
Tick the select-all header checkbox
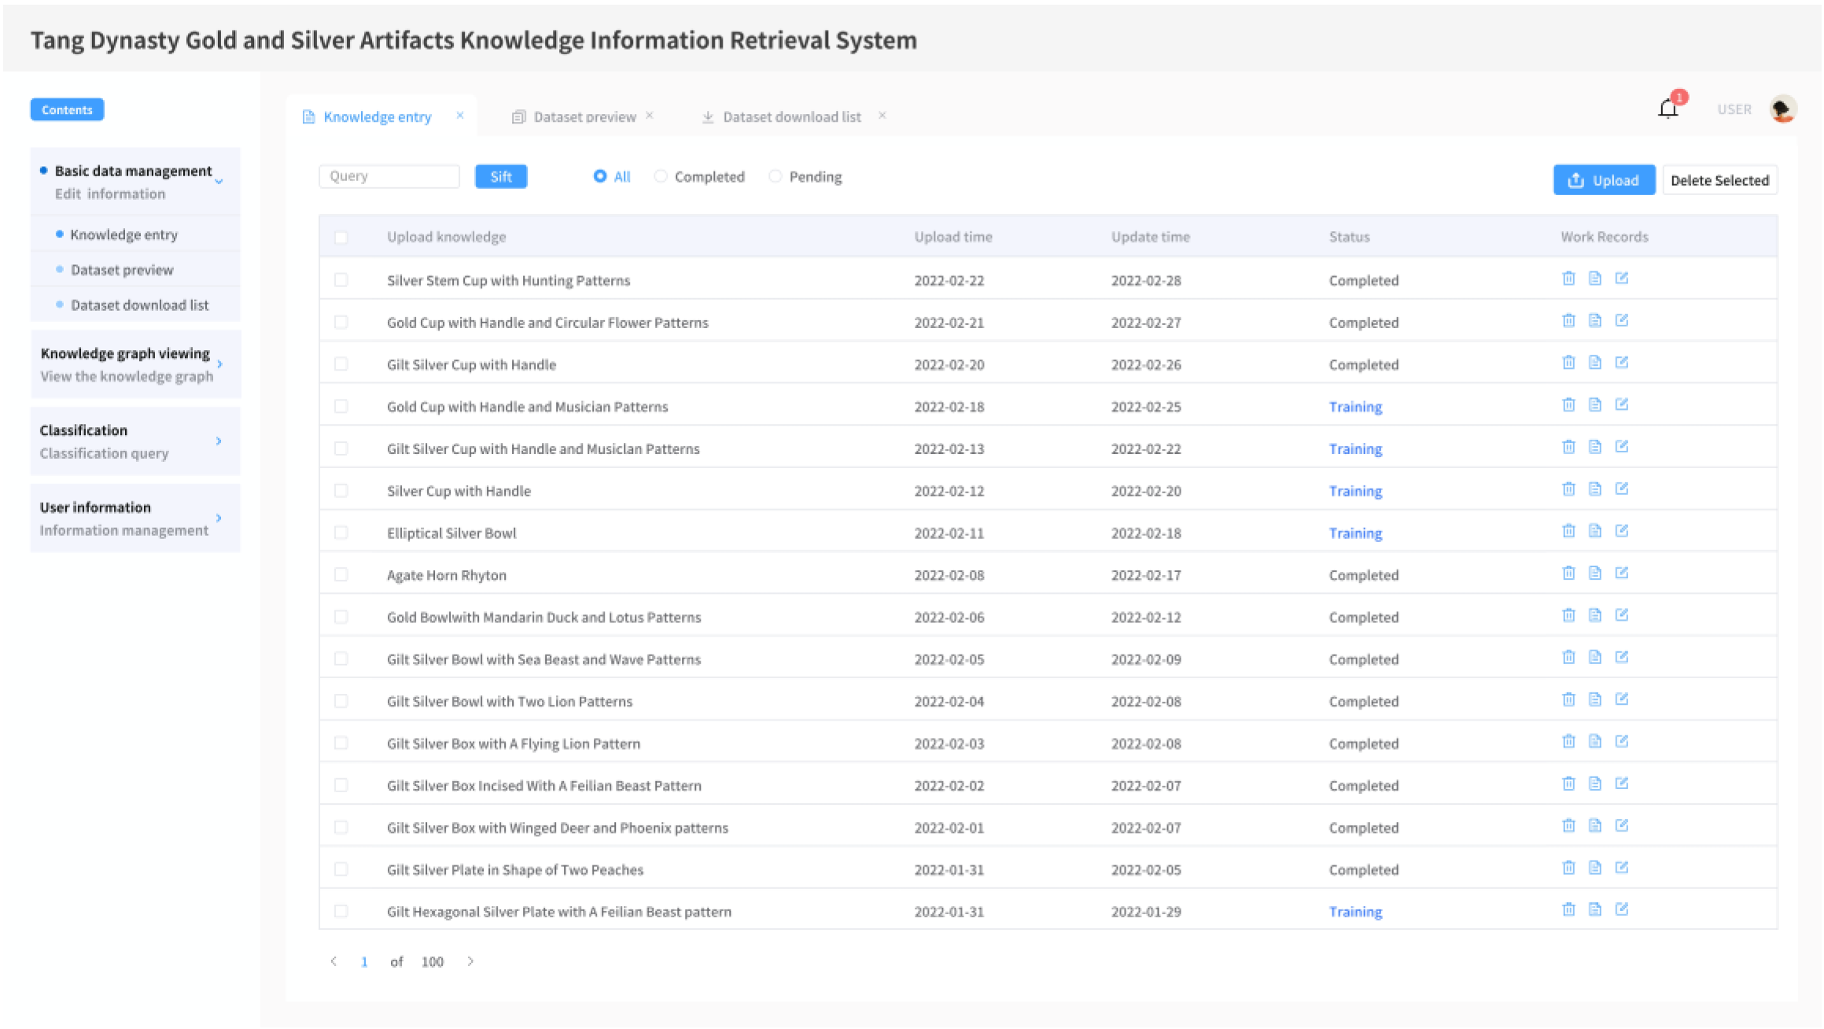click(341, 238)
